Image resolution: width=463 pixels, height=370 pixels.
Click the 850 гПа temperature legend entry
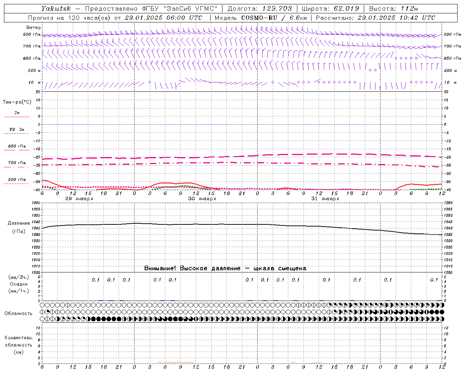pyautogui.click(x=17, y=146)
